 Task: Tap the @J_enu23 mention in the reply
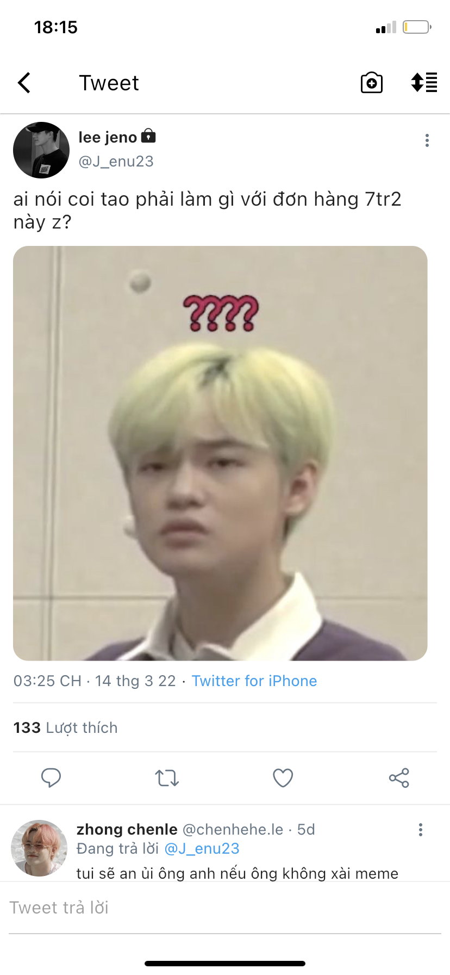point(202,849)
